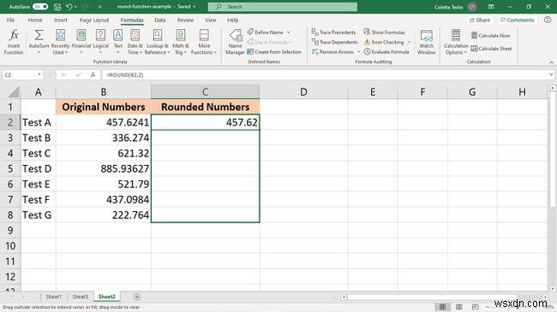Expand the formula bar
Screen dimensions: 557x312
(551, 74)
